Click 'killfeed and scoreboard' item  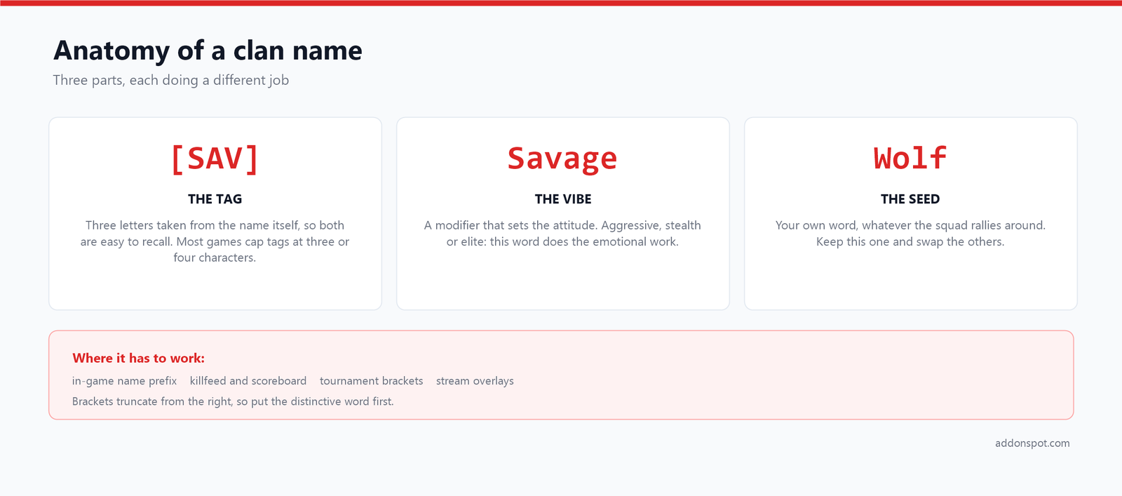click(x=248, y=381)
